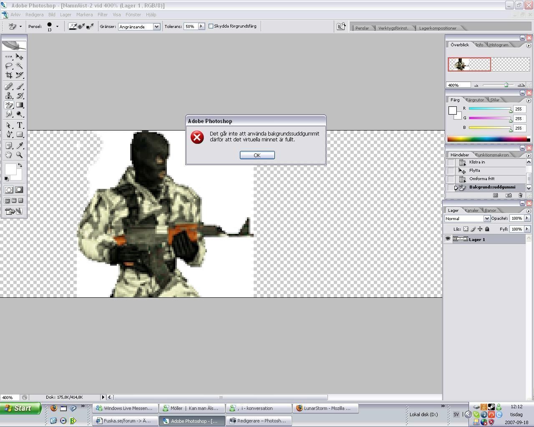Select the Notes tool

[9, 146]
